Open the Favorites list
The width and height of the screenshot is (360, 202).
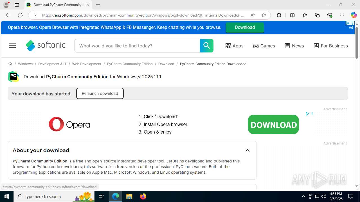tap(305, 15)
